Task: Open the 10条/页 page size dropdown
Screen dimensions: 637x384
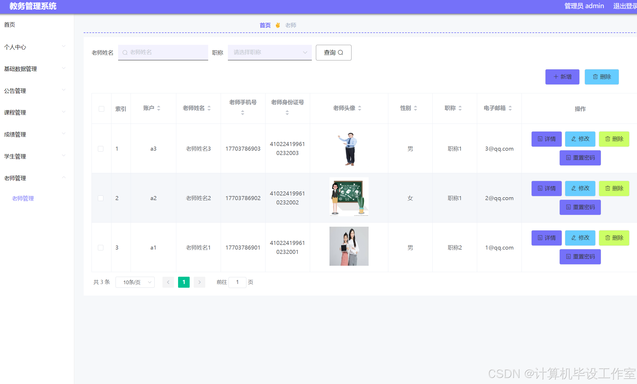Action: (x=135, y=282)
